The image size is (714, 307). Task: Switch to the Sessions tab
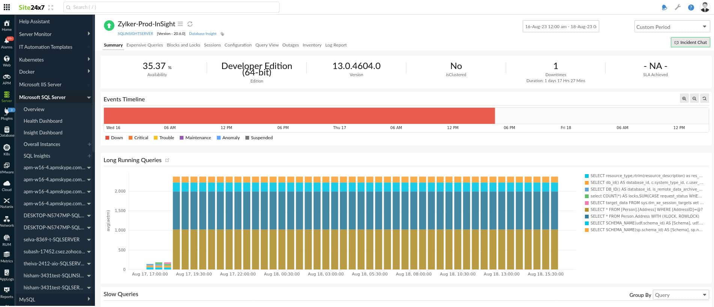tap(212, 45)
